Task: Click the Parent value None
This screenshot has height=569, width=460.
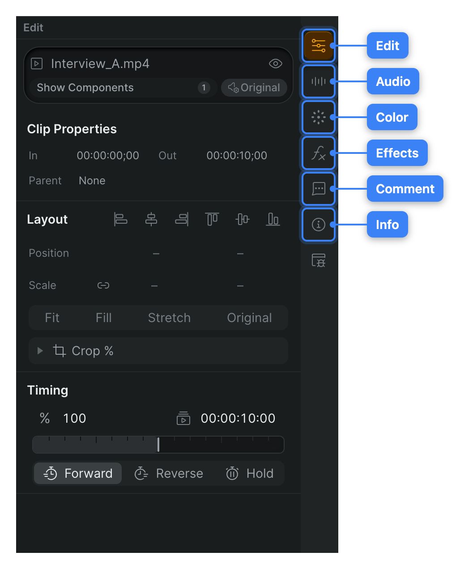Action: tap(92, 181)
